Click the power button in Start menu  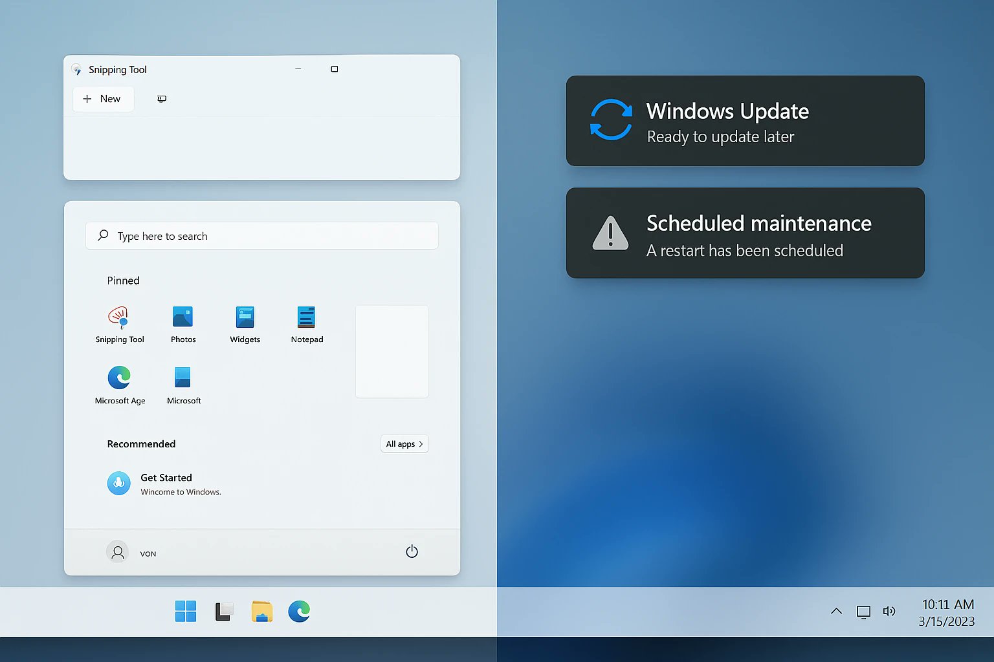point(412,551)
